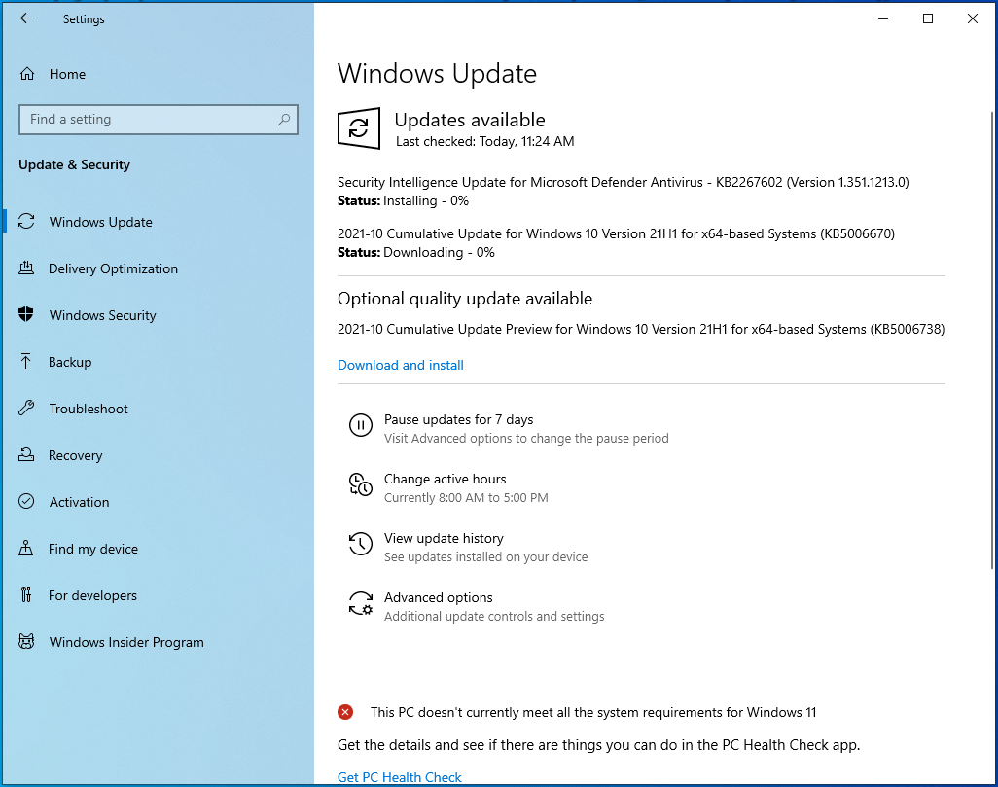
Task: Click the Find a setting search box
Action: click(159, 119)
